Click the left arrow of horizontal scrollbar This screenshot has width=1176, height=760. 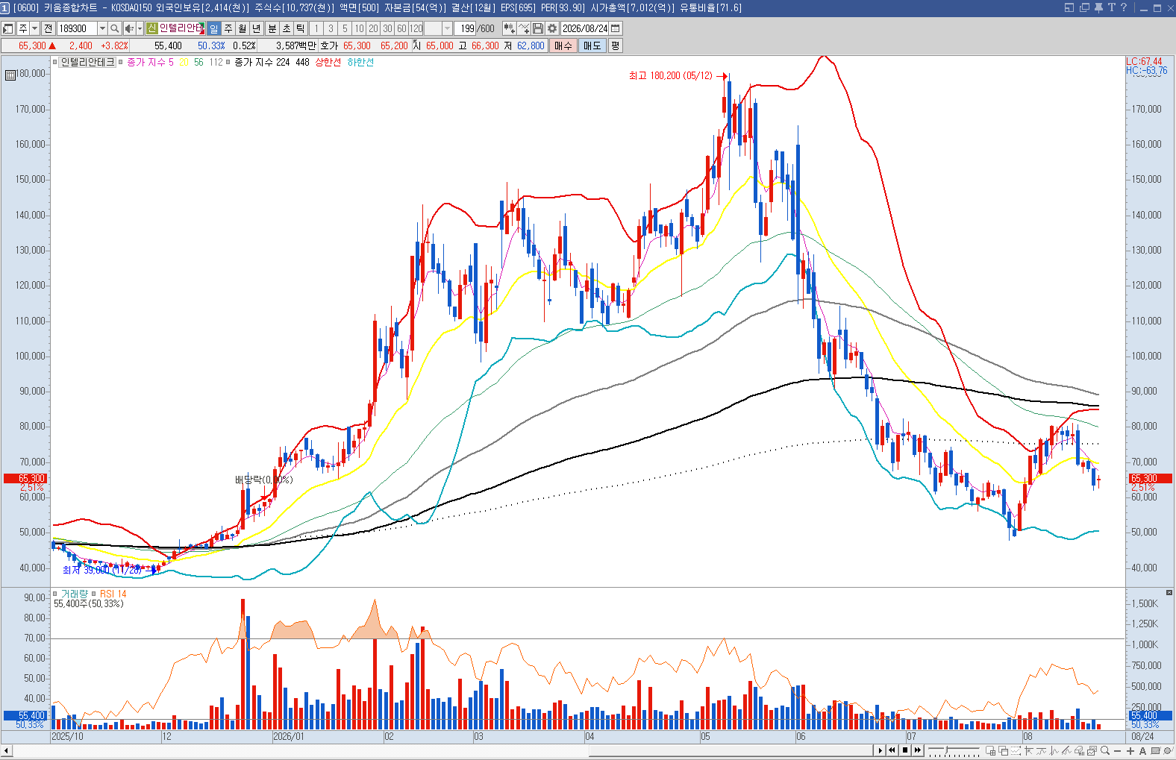coord(6,750)
